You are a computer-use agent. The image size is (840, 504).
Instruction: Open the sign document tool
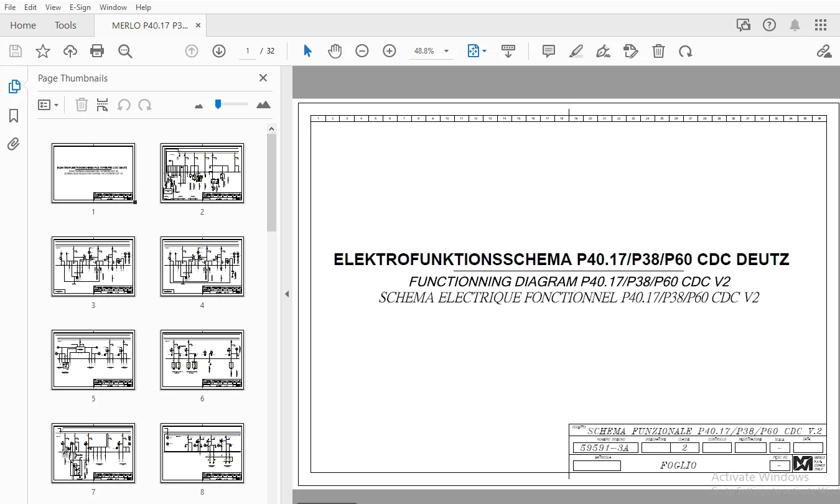click(x=603, y=51)
